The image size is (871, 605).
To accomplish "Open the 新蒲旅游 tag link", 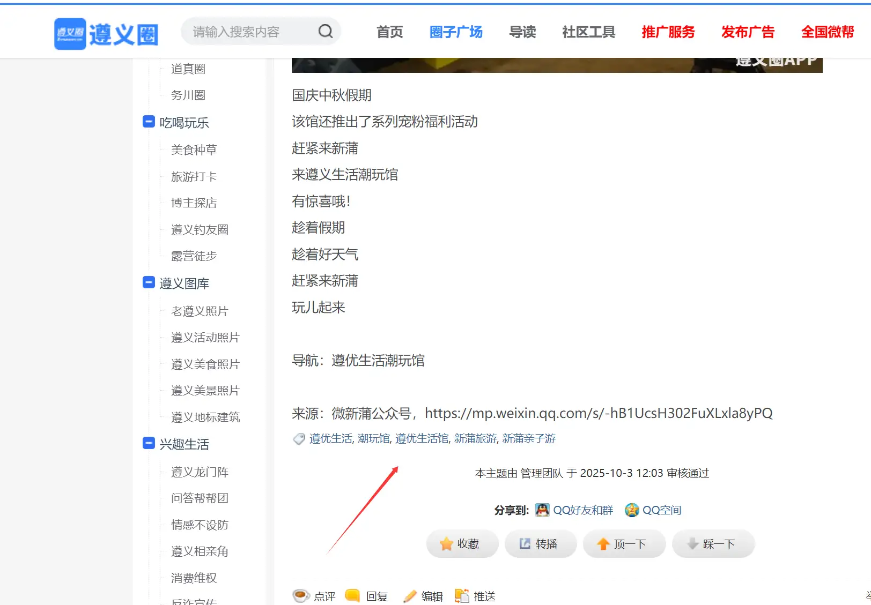I will point(474,438).
